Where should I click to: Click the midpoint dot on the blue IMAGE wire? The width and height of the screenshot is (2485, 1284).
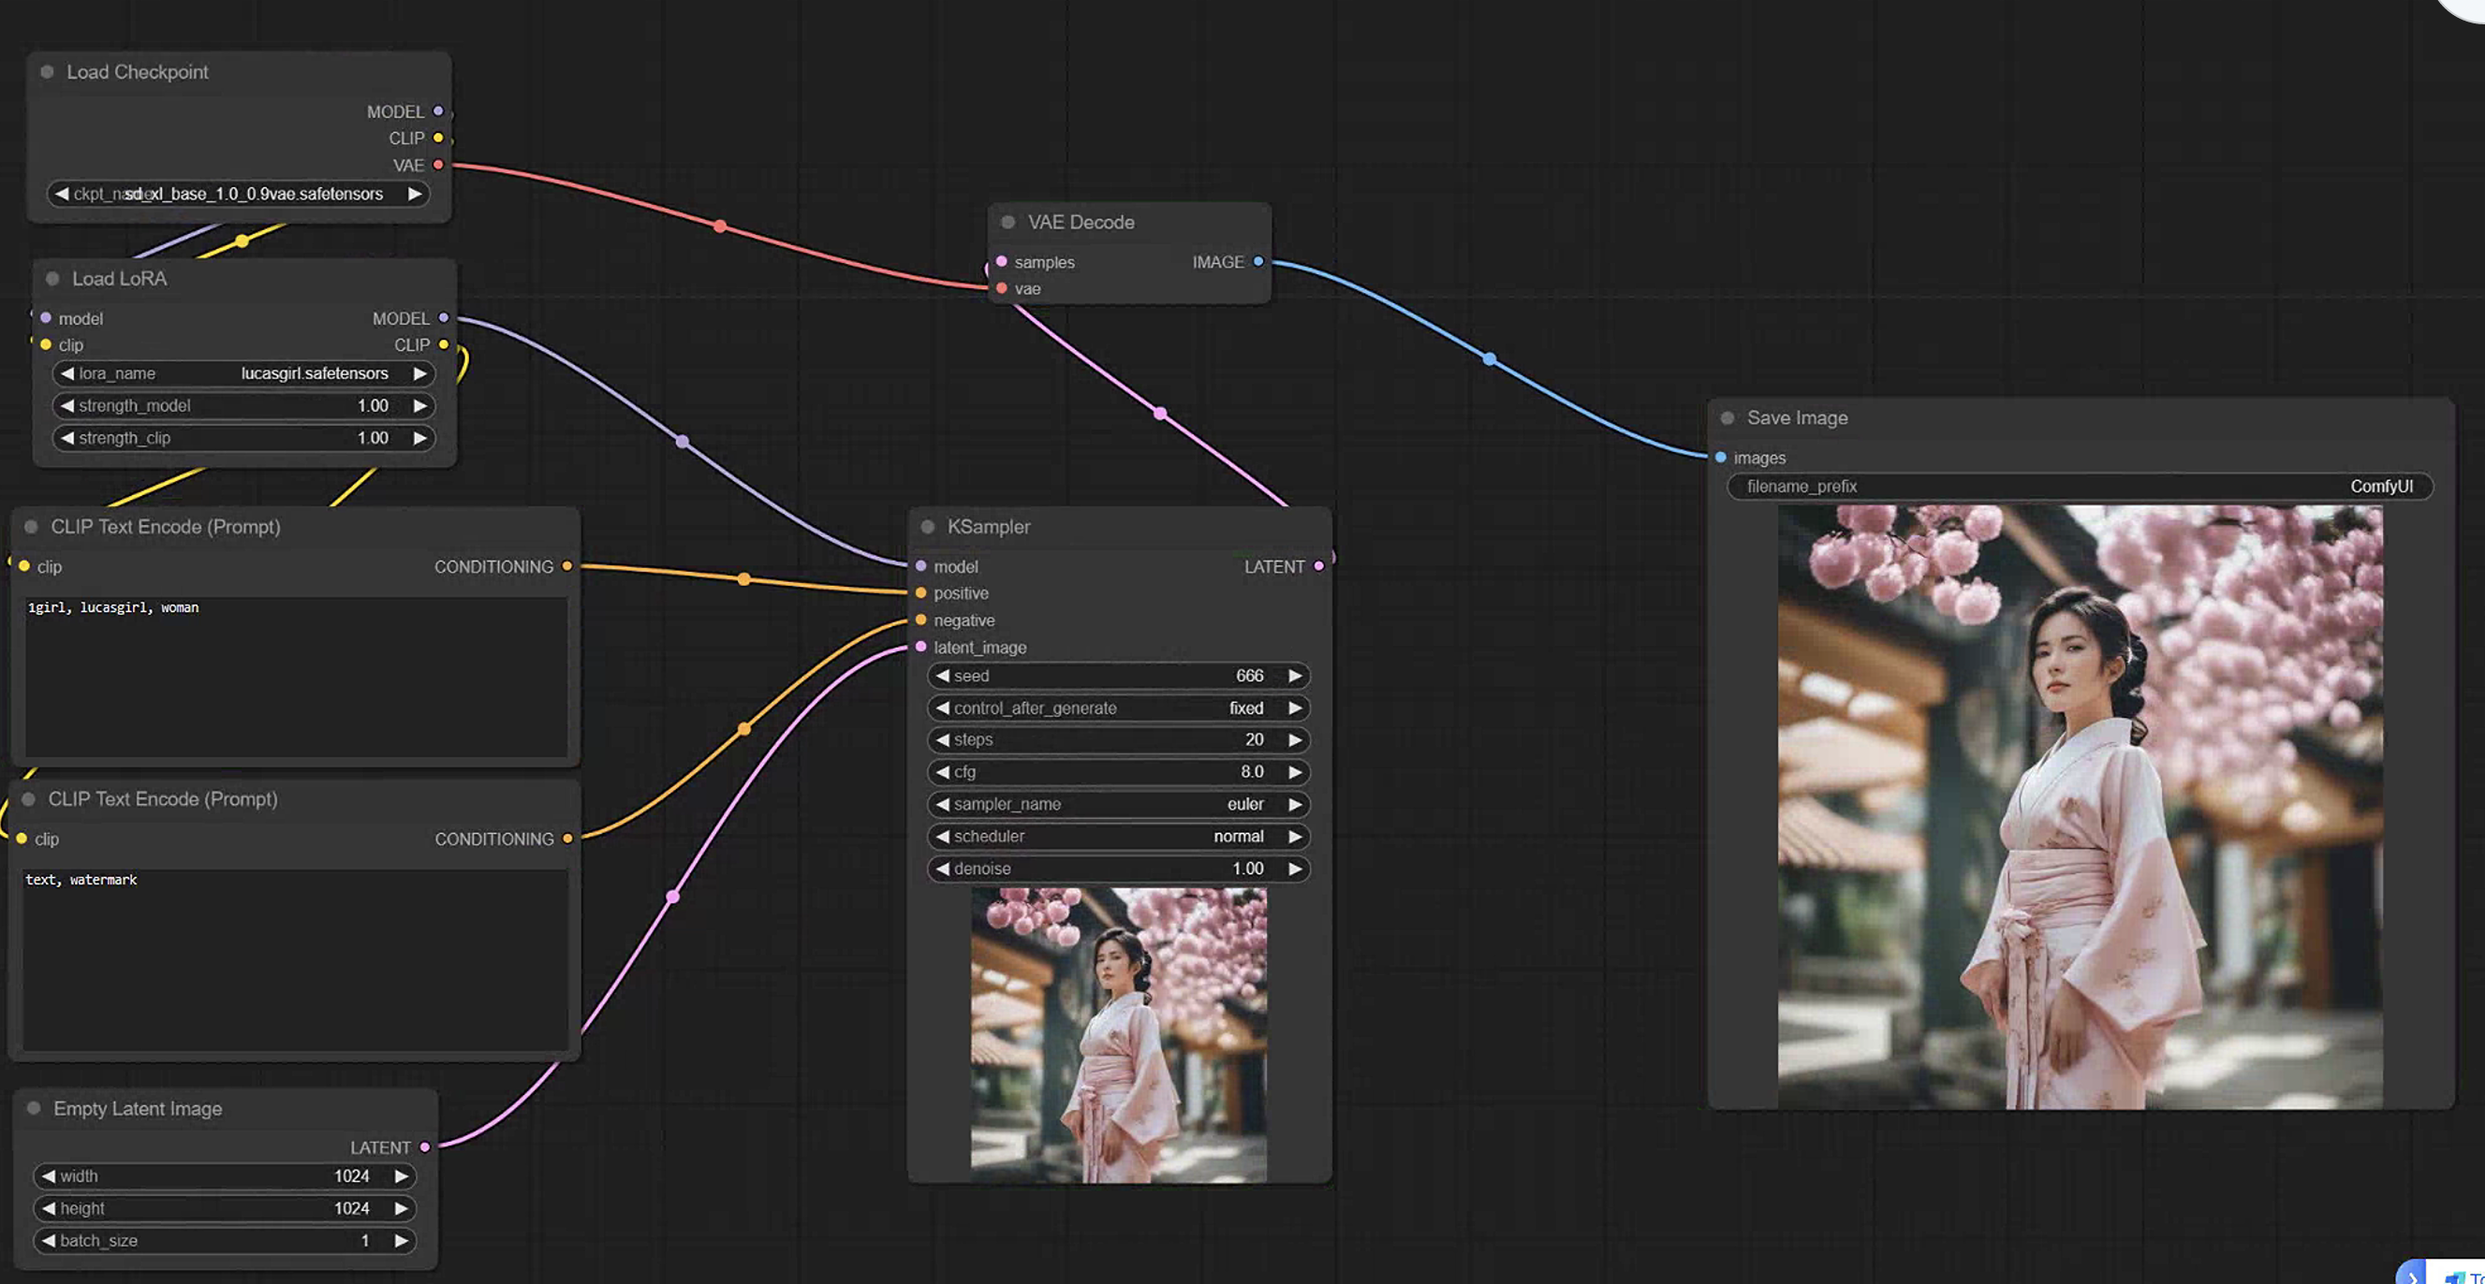(x=1490, y=359)
